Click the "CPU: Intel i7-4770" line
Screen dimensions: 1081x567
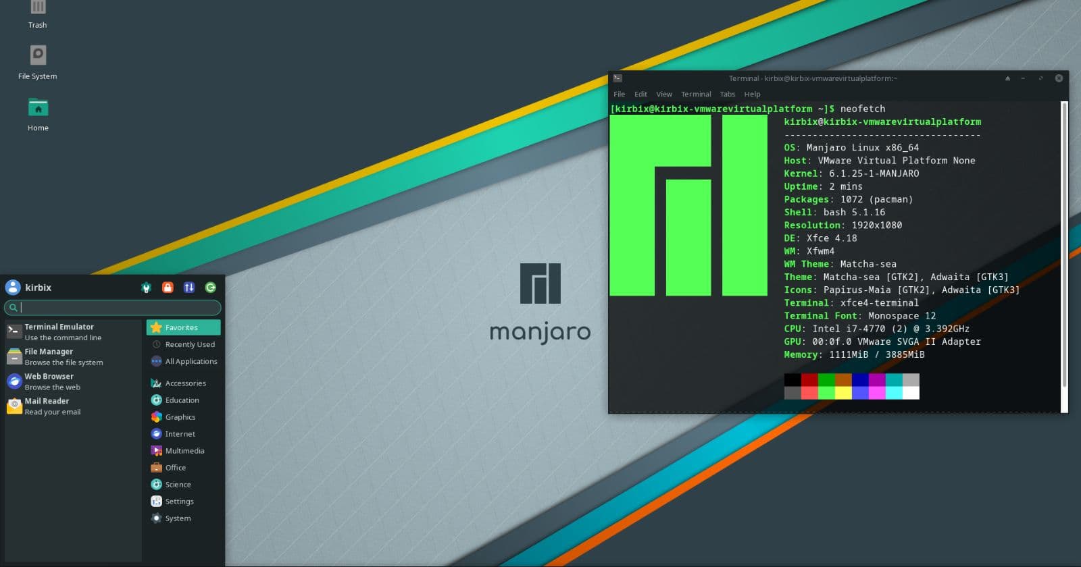click(877, 329)
